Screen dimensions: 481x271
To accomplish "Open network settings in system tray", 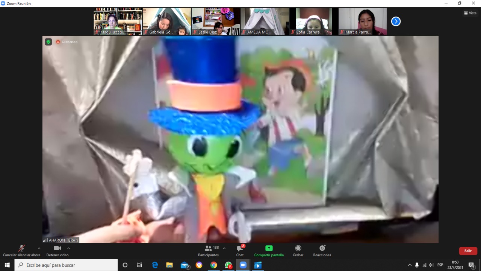I will 424,265.
